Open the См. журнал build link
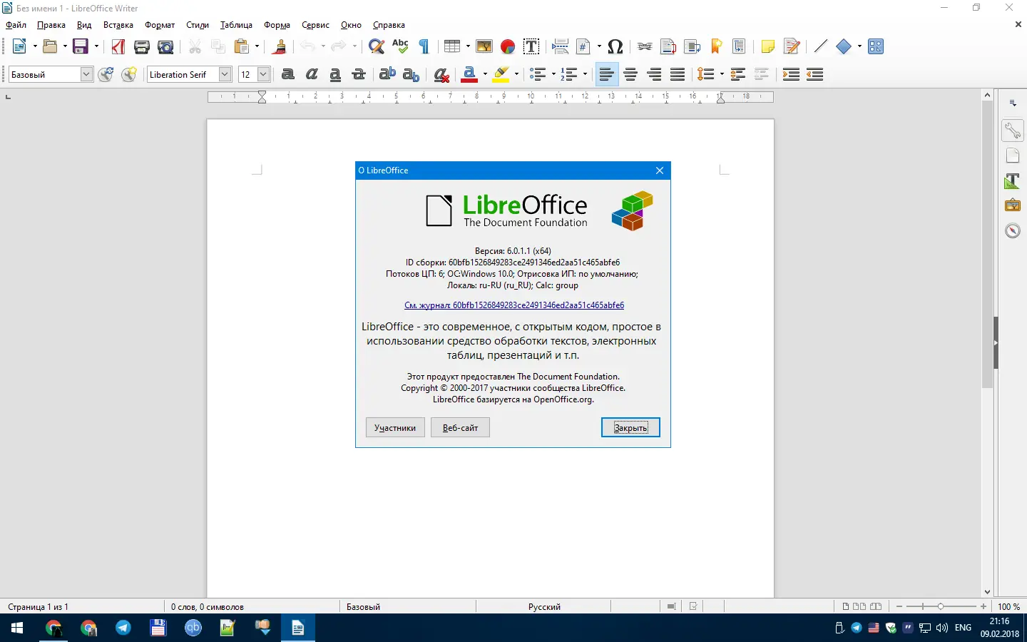The image size is (1027, 642). point(513,305)
